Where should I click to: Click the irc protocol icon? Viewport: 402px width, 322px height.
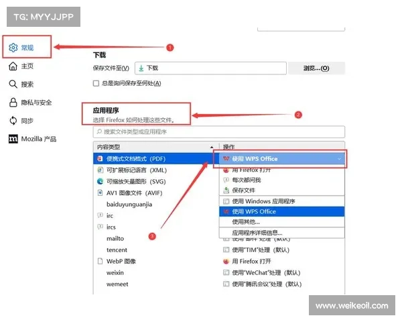[x=100, y=215]
